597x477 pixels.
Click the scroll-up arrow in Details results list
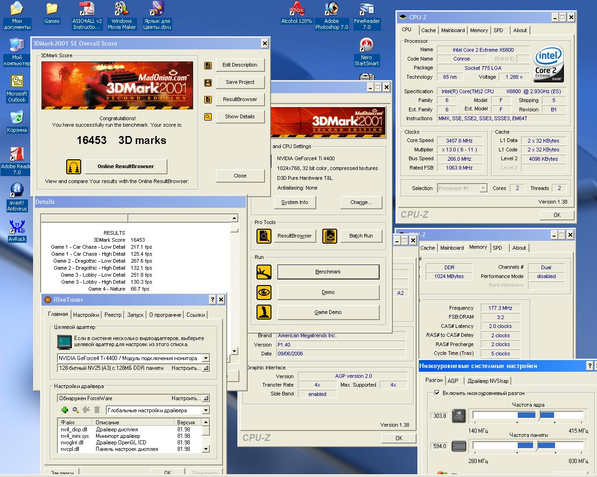point(234,218)
